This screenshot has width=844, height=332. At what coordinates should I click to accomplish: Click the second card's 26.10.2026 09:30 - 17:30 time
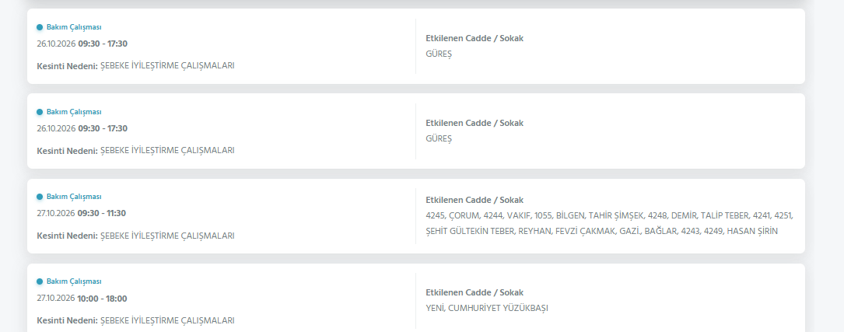82,128
